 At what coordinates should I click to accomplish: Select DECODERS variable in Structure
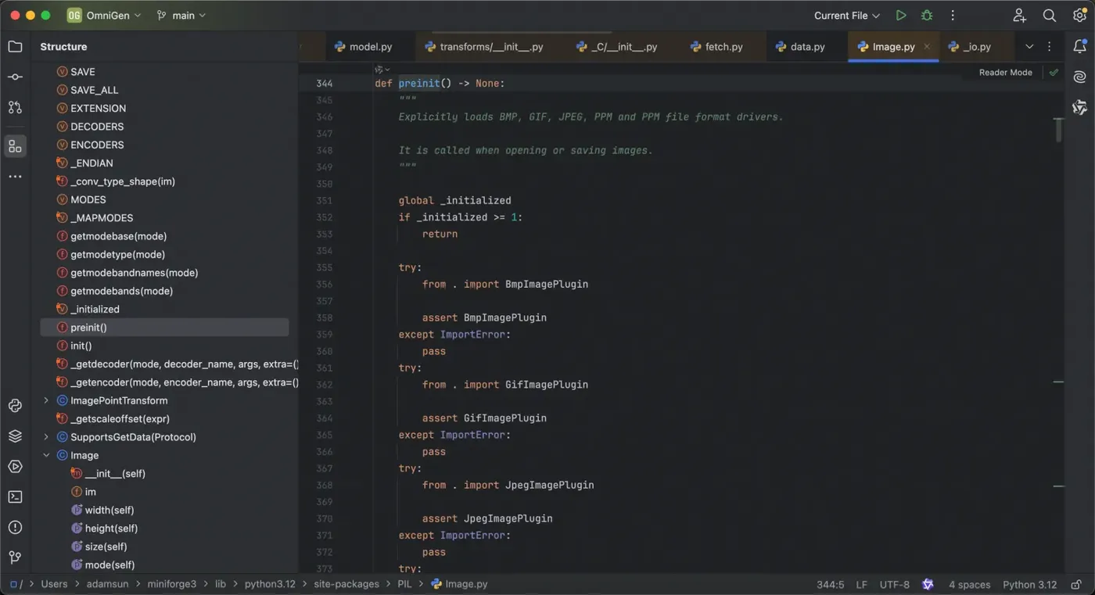(x=97, y=127)
